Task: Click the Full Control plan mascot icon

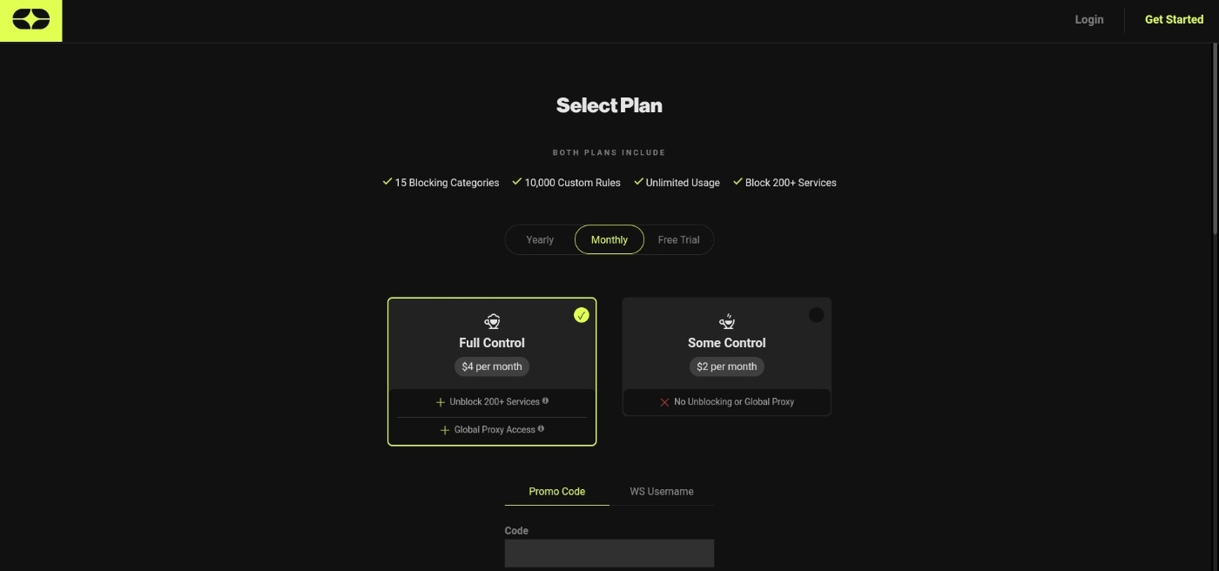Action: (492, 321)
